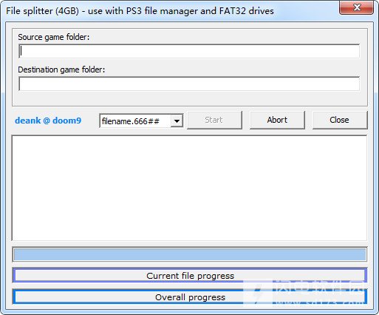Click the File splitter (4GB) title bar

[170, 11]
